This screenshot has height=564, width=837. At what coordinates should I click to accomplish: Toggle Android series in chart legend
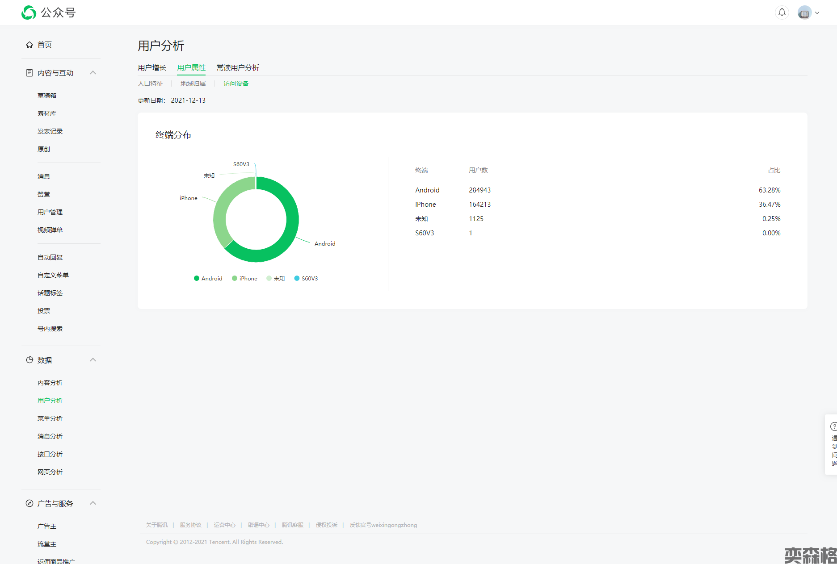pyautogui.click(x=208, y=278)
